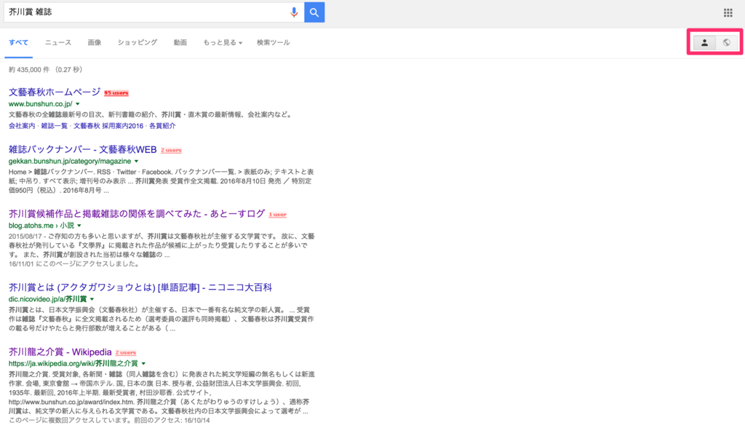Click the 約 435,000 件 result count text
745x436 pixels.
point(29,69)
